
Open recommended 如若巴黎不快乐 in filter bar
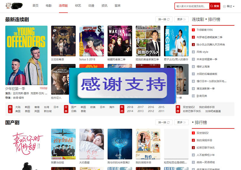click(192, 111)
